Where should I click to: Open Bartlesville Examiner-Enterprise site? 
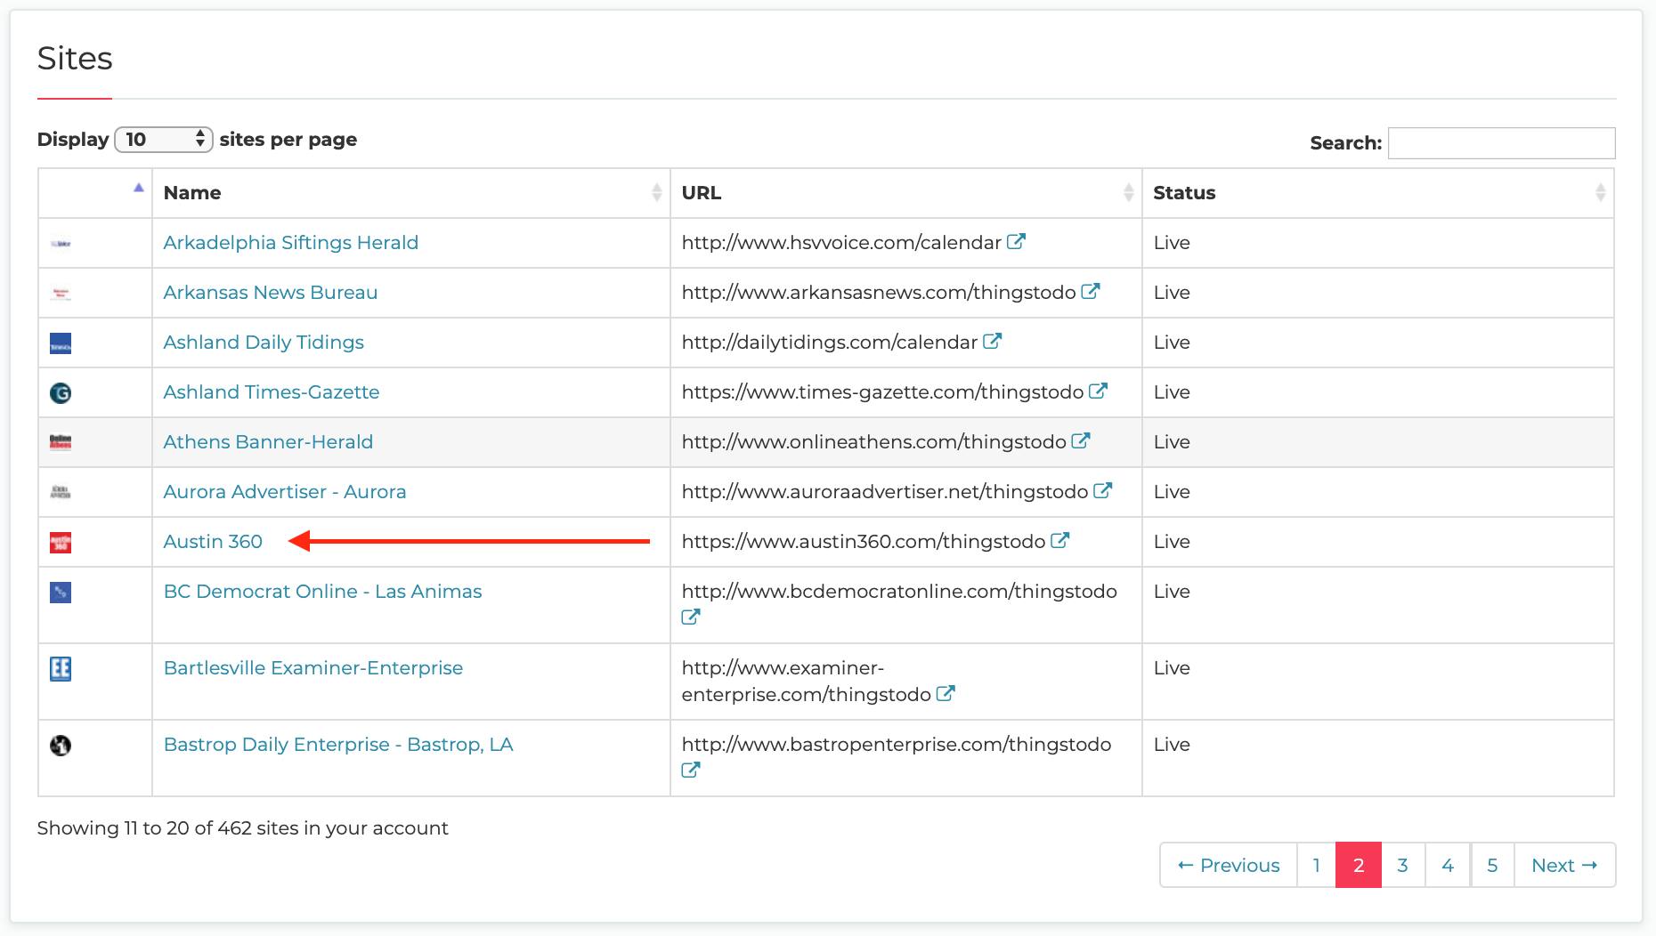coord(313,668)
